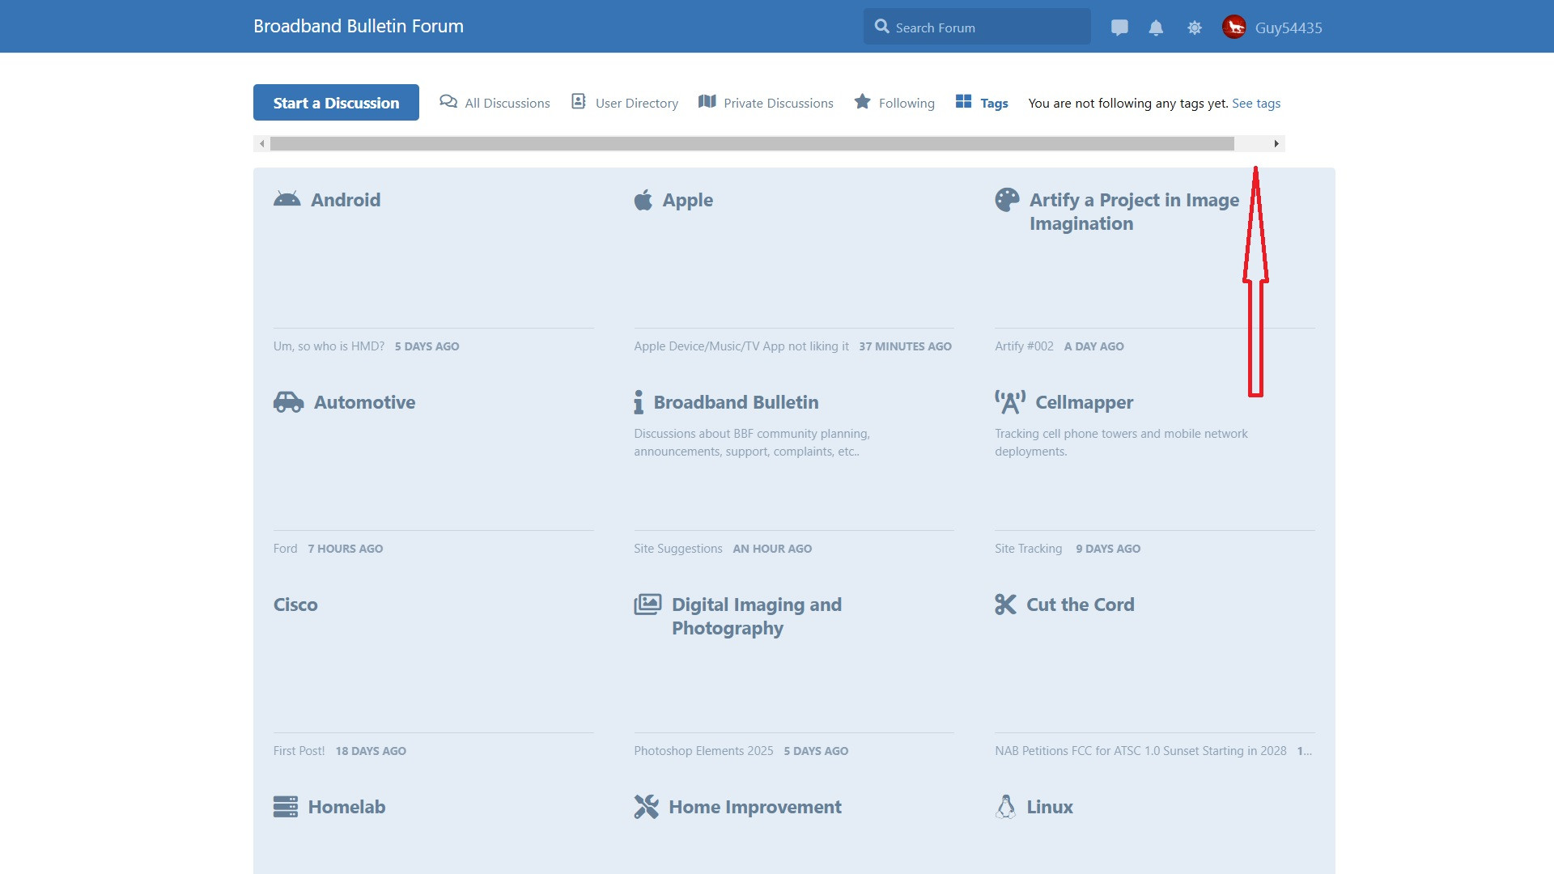Open the Apple tag title
Viewport: 1554px width, 874px height.
coord(687,200)
